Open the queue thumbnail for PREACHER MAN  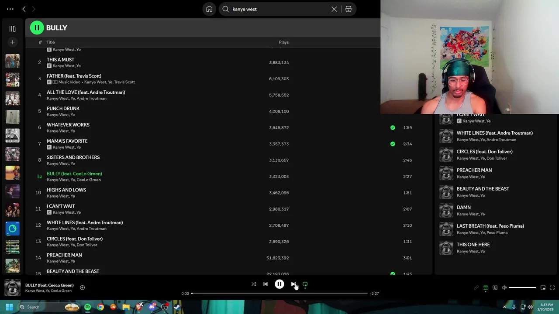(x=446, y=173)
